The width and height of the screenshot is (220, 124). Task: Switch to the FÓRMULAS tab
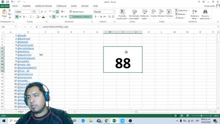(x=62, y=6)
